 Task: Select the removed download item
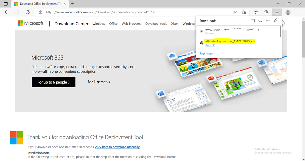pos(239,31)
